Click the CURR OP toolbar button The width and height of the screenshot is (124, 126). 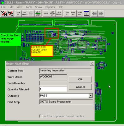tap(67, 14)
